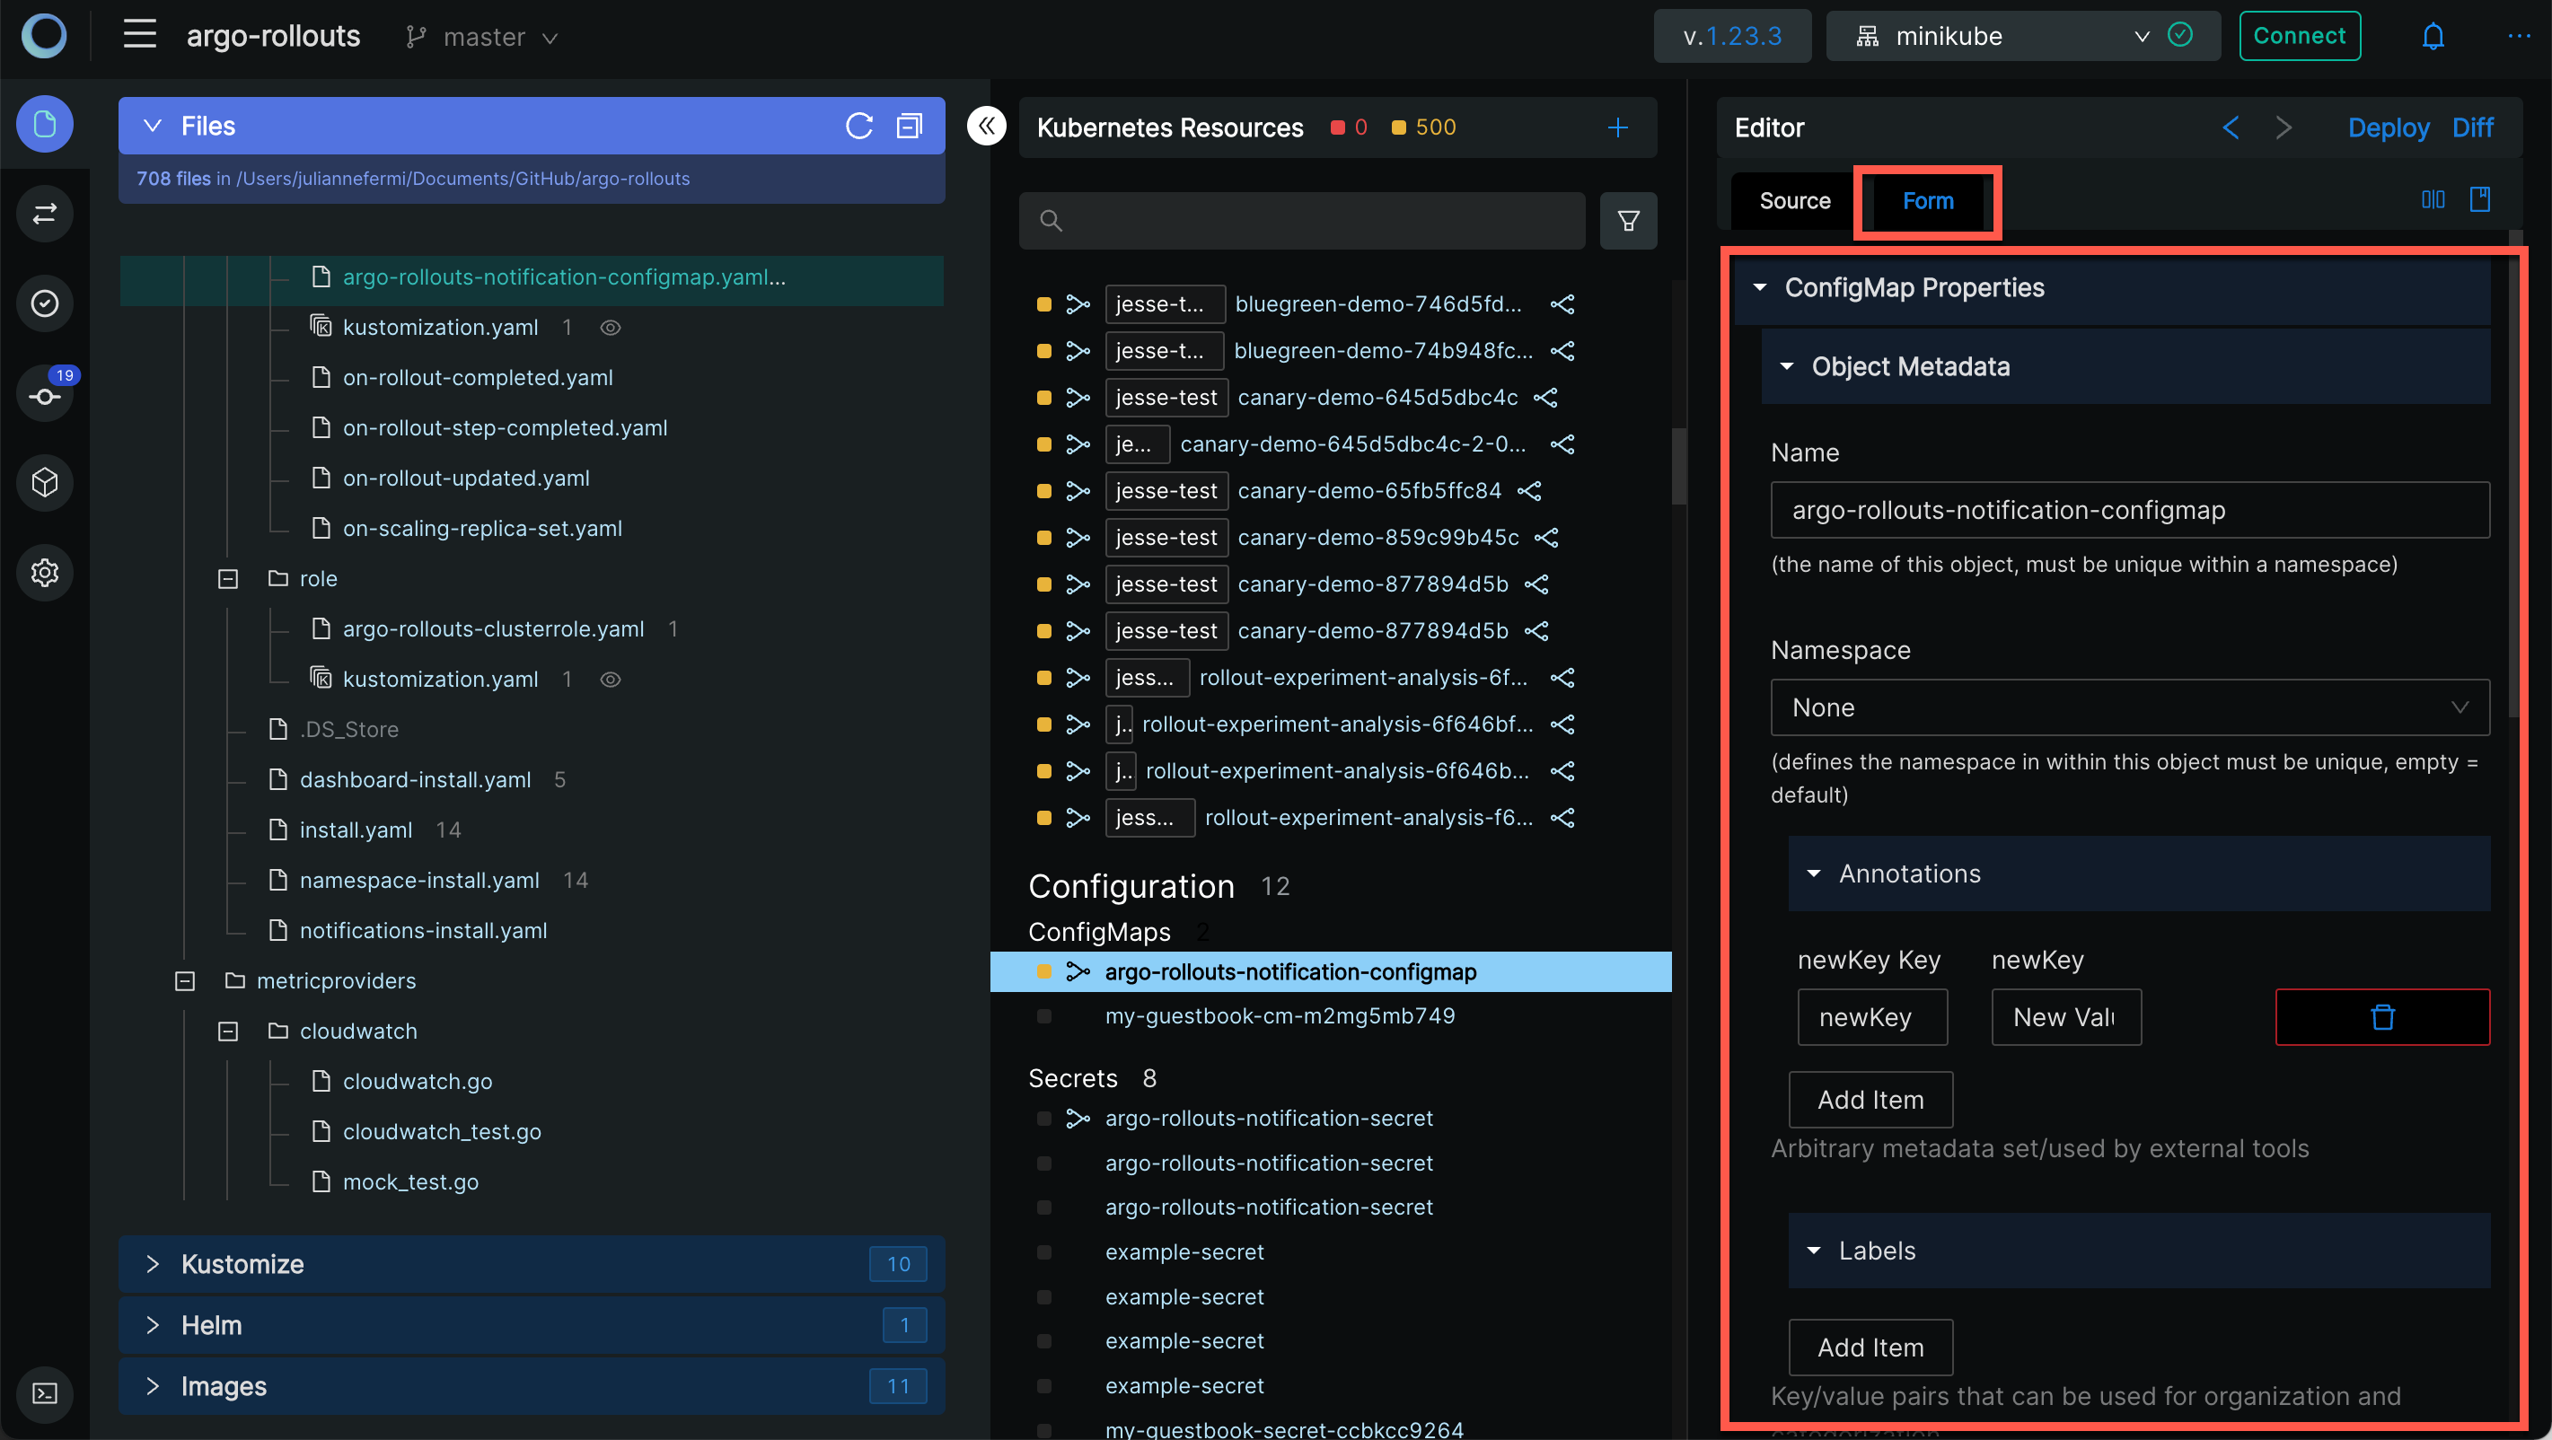Click the newKey annotation key field
Image resolution: width=2552 pixels, height=1440 pixels.
1871,1016
